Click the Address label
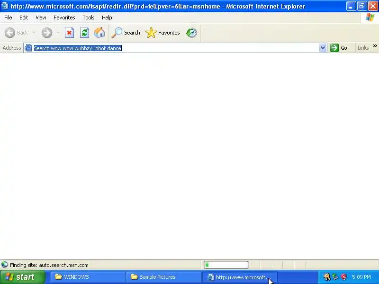This screenshot has width=379, height=284. click(x=11, y=48)
